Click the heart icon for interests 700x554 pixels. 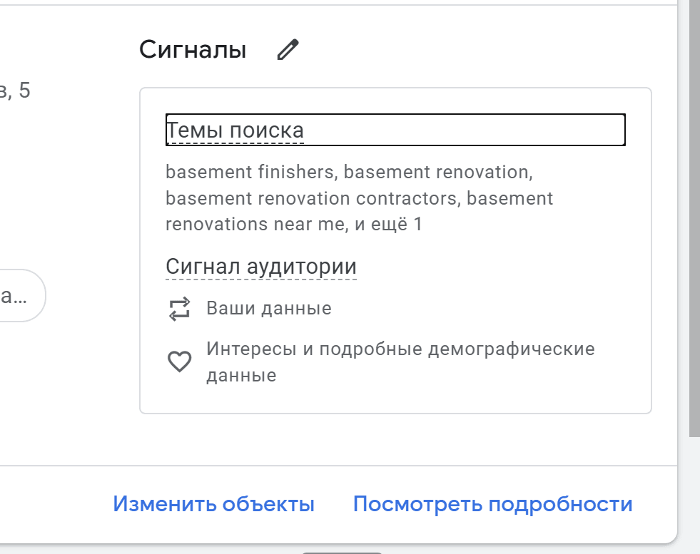click(180, 361)
